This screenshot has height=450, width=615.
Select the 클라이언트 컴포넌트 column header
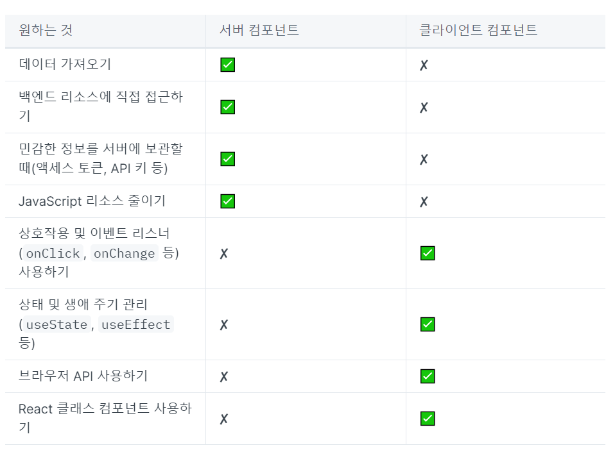click(478, 30)
